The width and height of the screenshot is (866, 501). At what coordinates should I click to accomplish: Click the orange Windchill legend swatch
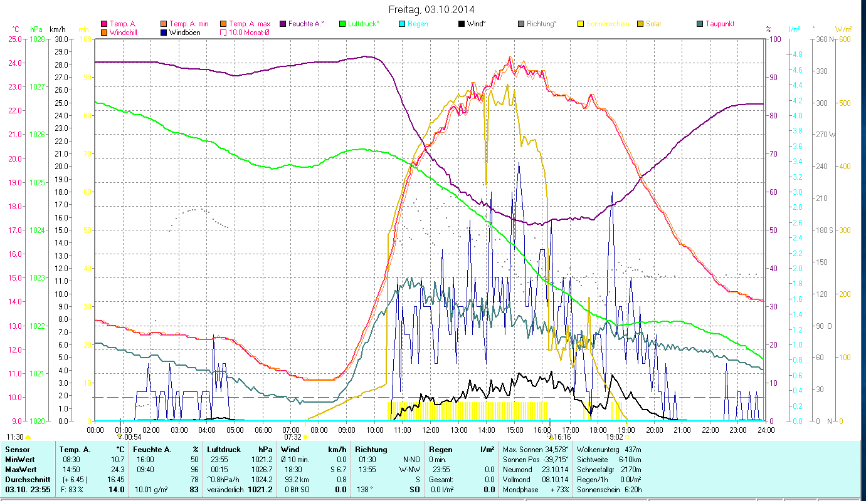point(104,33)
